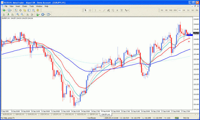Screen dimensions: 200x120
Task: Switch to the NZDUSD,H1 chart tab
Action: tap(82, 114)
